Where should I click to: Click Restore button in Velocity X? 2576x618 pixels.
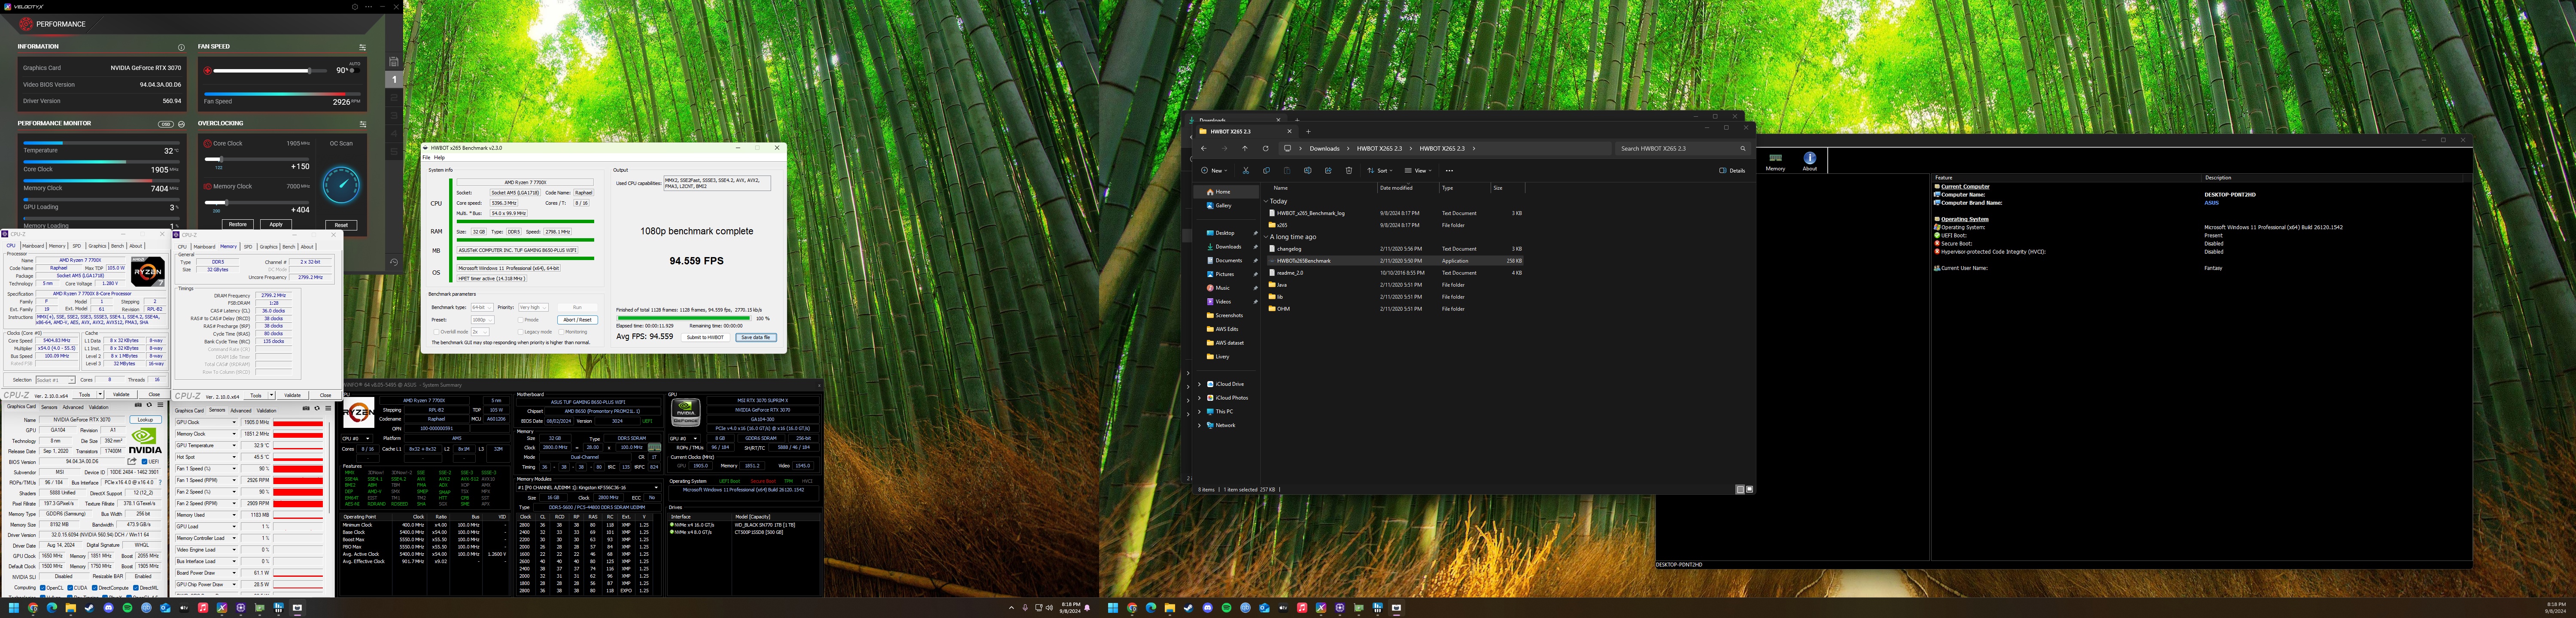(237, 224)
